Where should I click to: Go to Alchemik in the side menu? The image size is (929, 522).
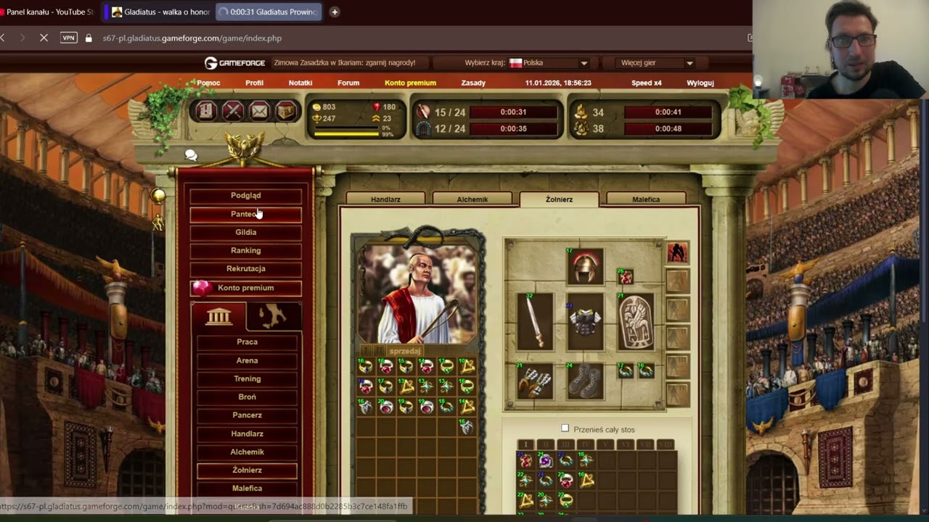point(247,452)
